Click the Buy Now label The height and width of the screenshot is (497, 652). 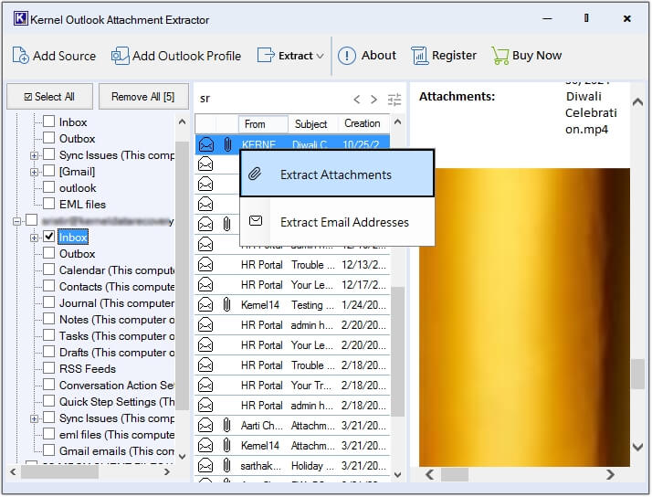[x=537, y=55]
